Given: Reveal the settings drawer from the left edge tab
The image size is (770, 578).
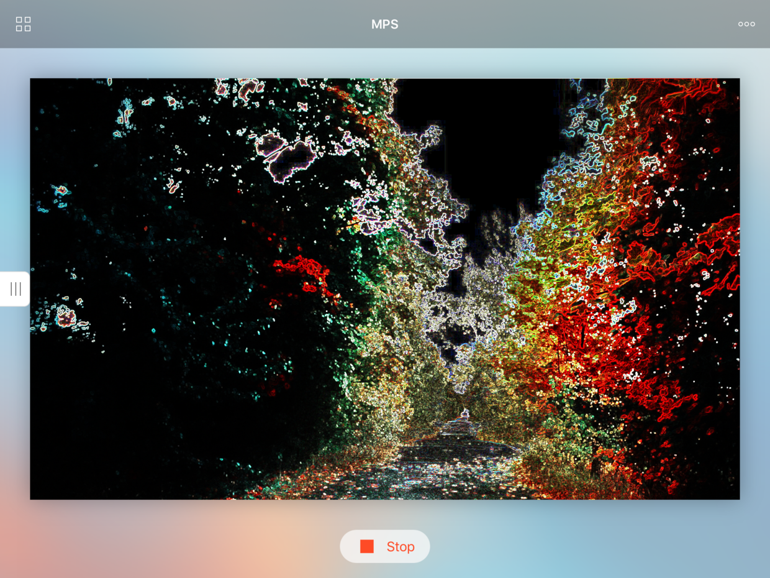Looking at the screenshot, I should click(15, 289).
